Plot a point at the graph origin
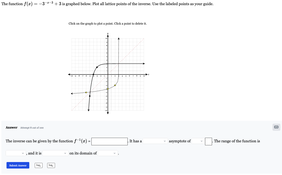Screen dimensions: 282x175 click(x=108, y=74)
